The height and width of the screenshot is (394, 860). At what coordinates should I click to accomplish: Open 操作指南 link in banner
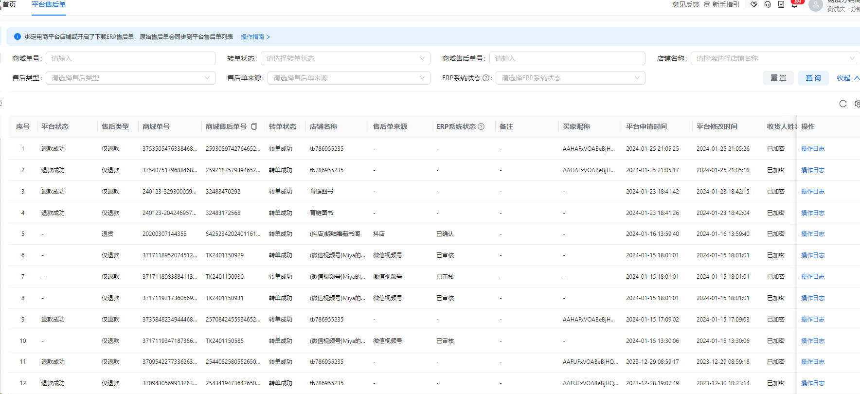coord(255,37)
